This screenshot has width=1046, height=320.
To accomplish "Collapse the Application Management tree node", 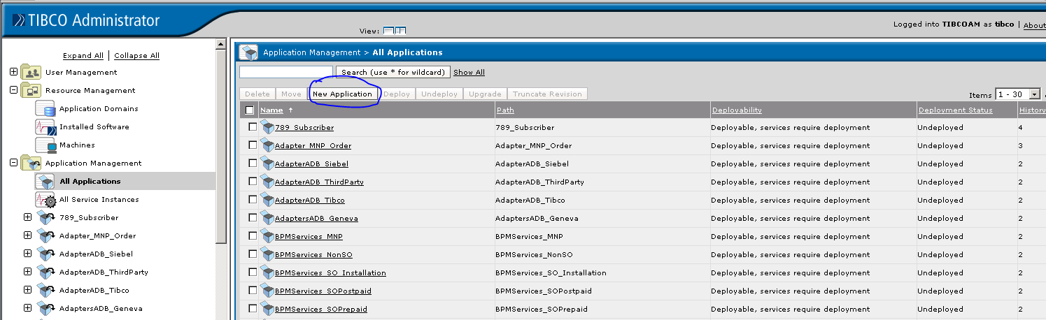I will click(x=14, y=163).
